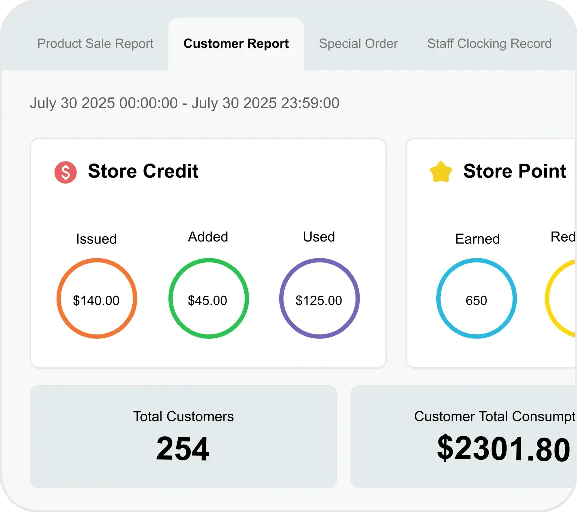Click the 254 total customers number
577x512 pixels.
pos(183,449)
